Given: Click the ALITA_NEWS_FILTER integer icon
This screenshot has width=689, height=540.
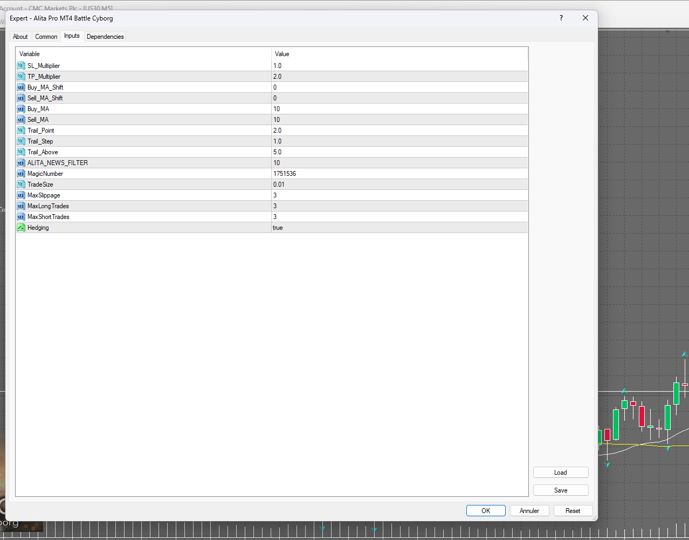Looking at the screenshot, I should 21,163.
